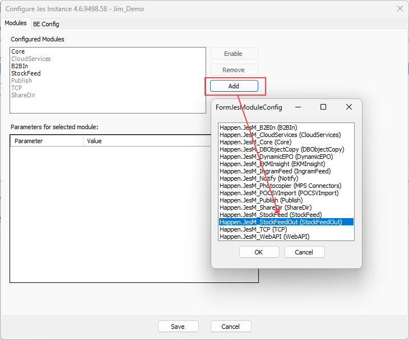Choose Happen.JesM_B2BIn (B2BIn) module

[x=286, y=127]
